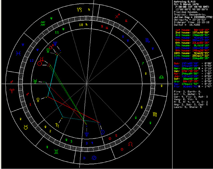Click house number 5 in the wheel
The height and width of the screenshot is (169, 213).
pyautogui.click(x=116, y=136)
